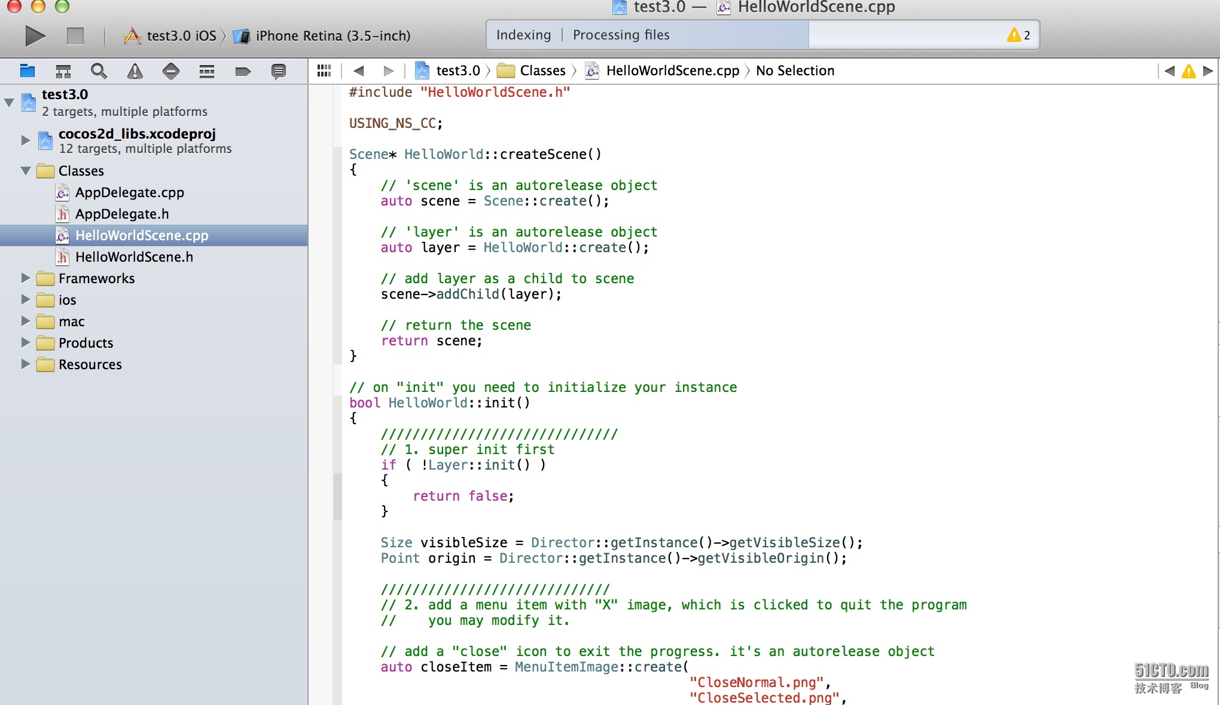Show the Breakpoint navigator
This screenshot has height=705, width=1220.
[243, 72]
